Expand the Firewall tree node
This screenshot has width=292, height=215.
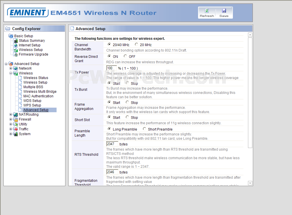(11, 119)
